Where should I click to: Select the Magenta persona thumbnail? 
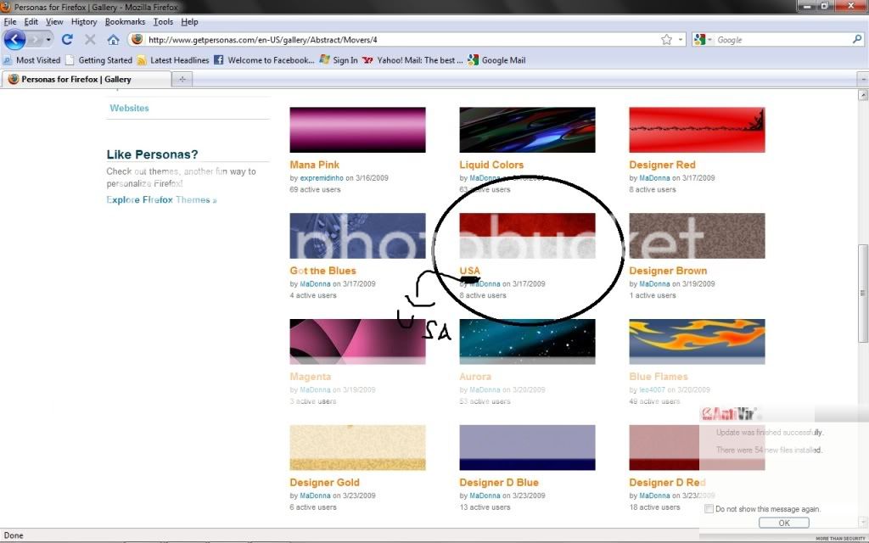click(357, 341)
